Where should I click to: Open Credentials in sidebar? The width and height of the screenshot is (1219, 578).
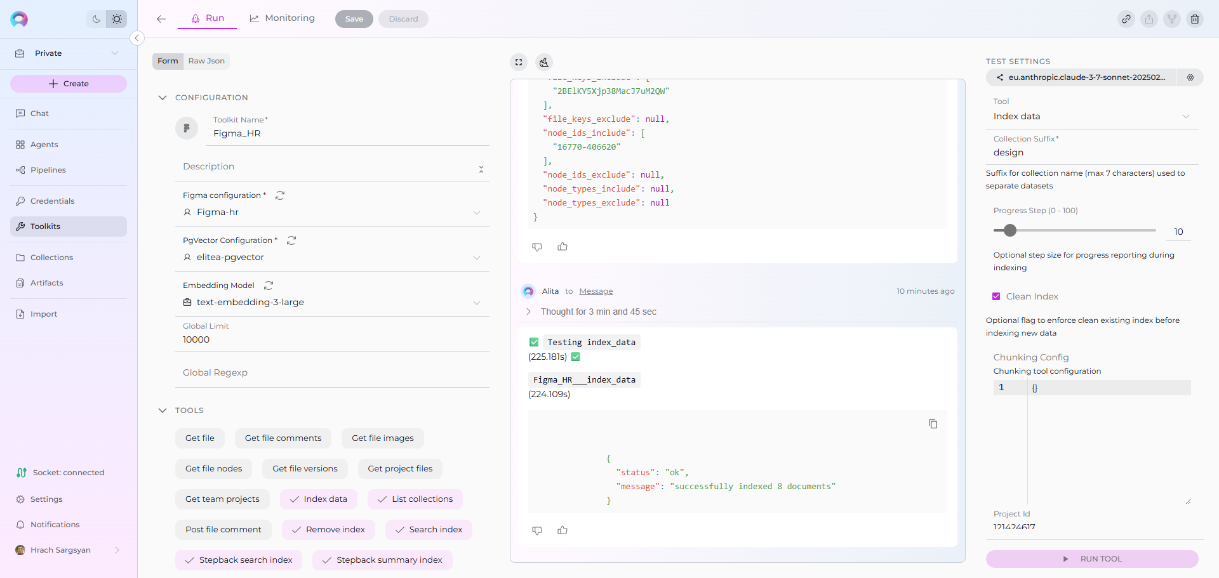point(69,201)
